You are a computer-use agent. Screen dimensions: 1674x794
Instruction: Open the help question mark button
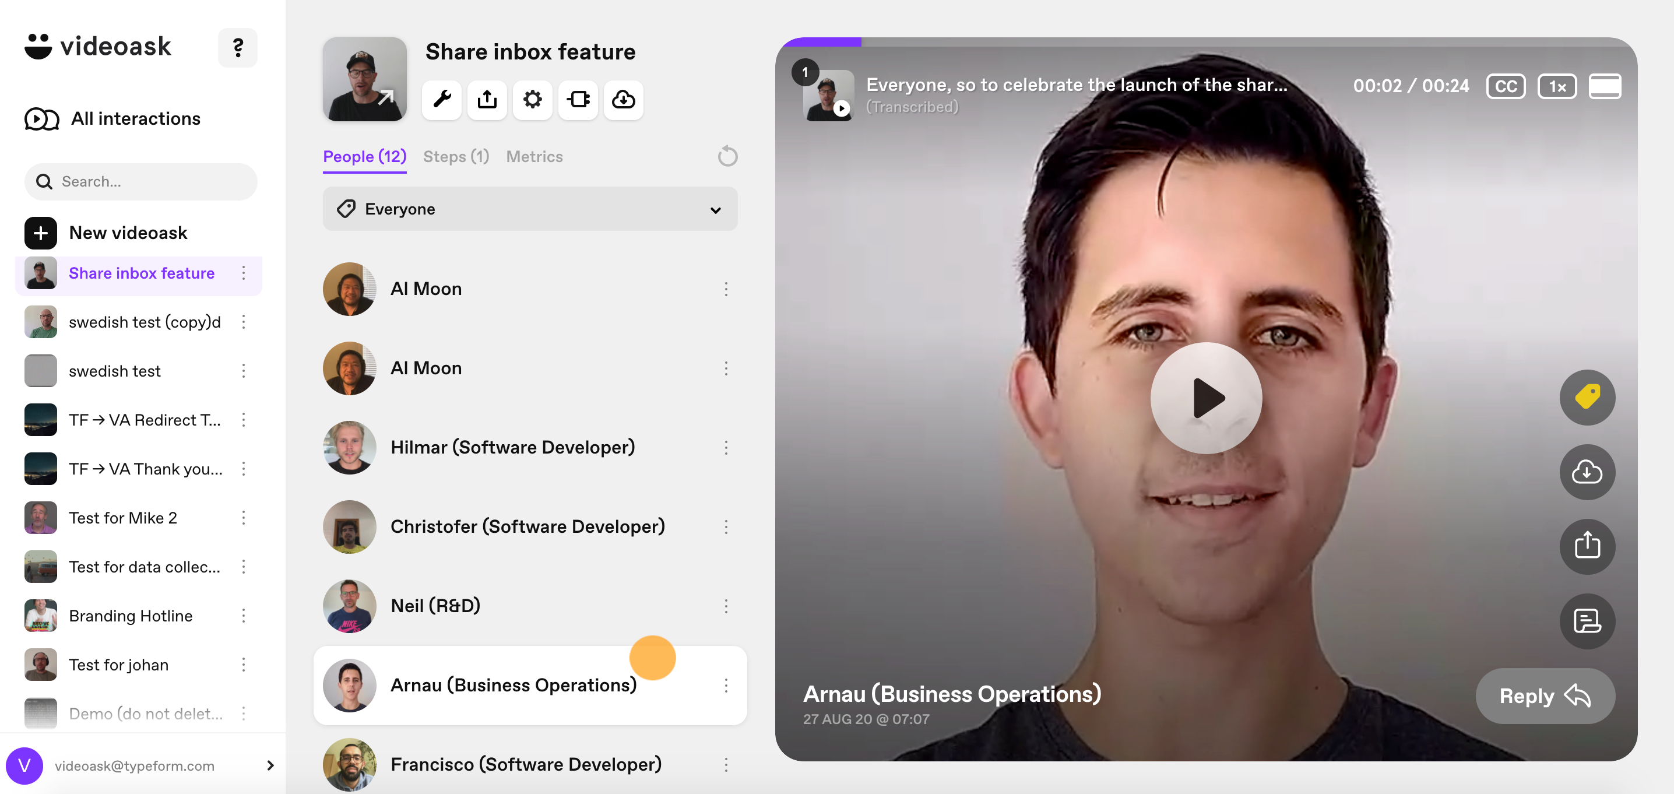(237, 47)
